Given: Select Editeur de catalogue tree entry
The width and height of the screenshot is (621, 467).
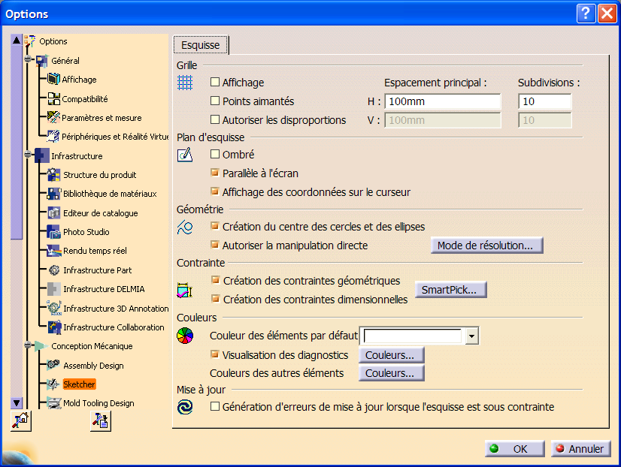Looking at the screenshot, I should pyautogui.click(x=101, y=213).
